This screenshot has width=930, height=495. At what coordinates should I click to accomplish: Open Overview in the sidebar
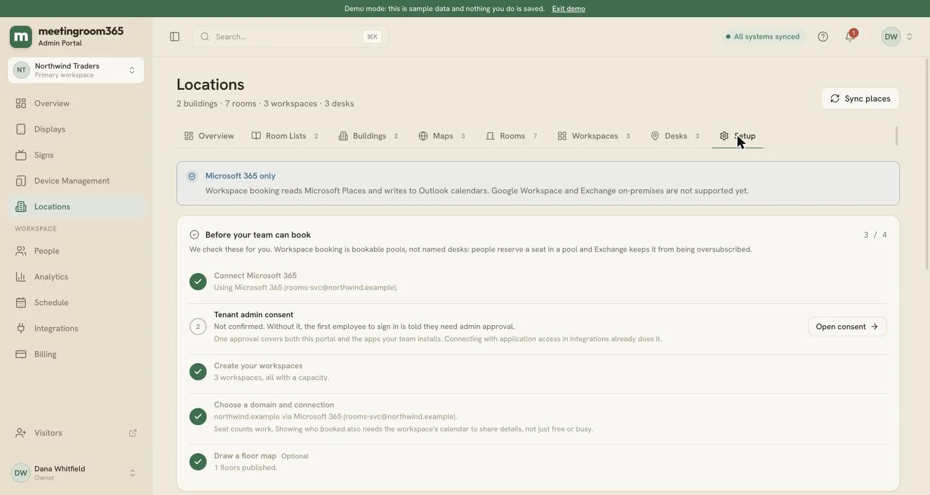click(76, 103)
